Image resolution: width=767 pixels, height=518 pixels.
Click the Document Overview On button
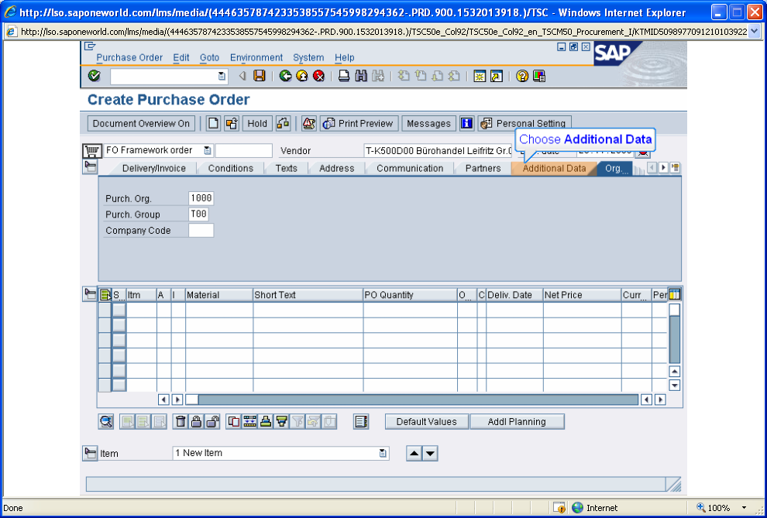pos(141,123)
